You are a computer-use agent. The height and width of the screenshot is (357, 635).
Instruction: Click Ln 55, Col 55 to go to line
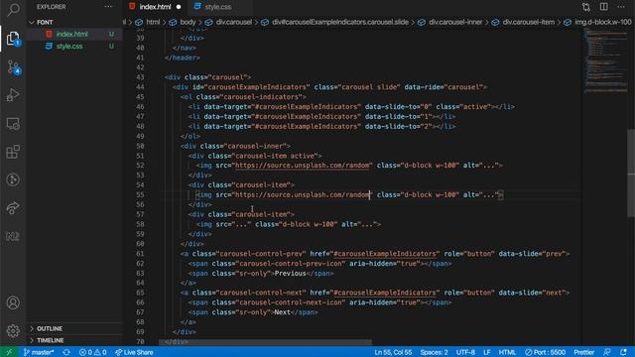click(x=393, y=352)
